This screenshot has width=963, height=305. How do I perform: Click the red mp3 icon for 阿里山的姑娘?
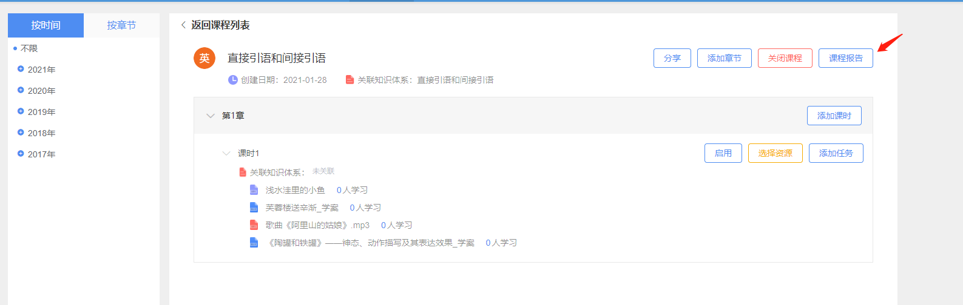click(x=254, y=225)
